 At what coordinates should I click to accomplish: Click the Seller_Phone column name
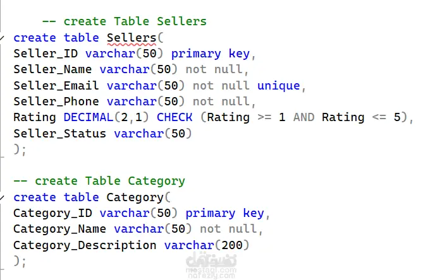[56, 102]
